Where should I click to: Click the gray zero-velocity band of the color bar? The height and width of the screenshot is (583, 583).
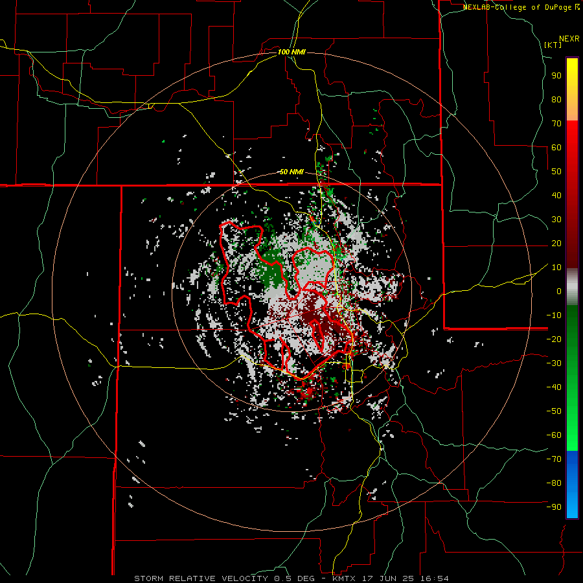click(x=572, y=287)
